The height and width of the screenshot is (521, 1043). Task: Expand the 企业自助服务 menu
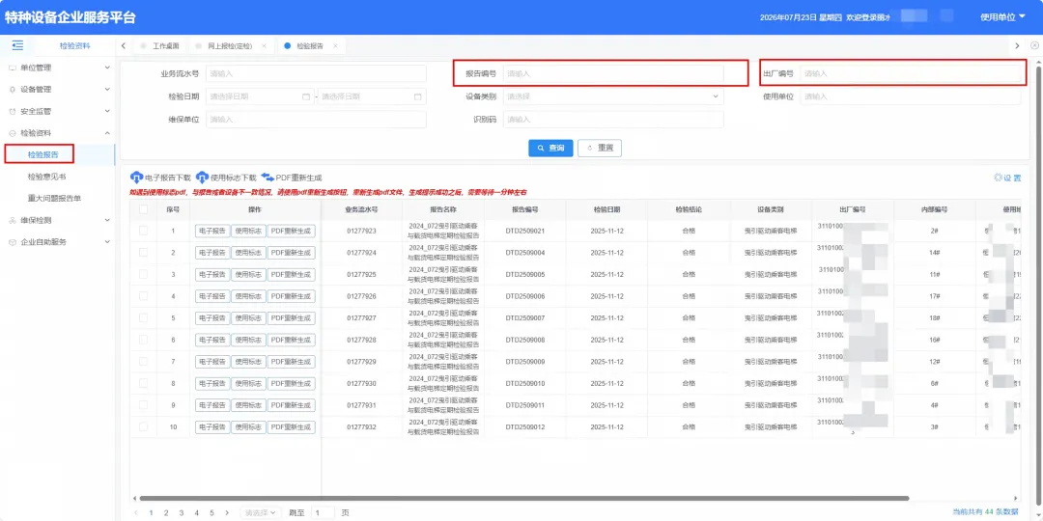pos(107,242)
